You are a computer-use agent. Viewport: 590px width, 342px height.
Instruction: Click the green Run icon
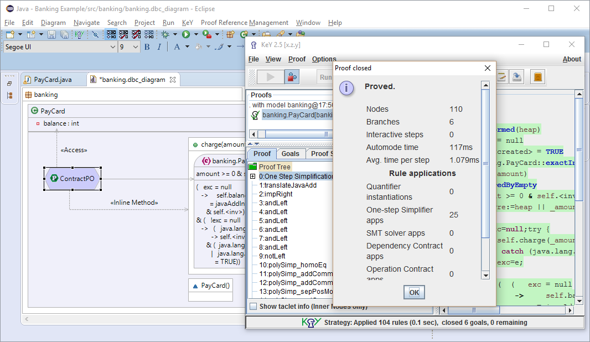pyautogui.click(x=186, y=35)
